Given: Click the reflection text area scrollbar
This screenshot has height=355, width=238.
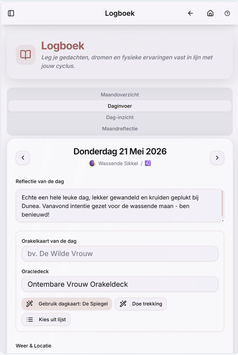Looking at the screenshot, I should click(x=222, y=204).
